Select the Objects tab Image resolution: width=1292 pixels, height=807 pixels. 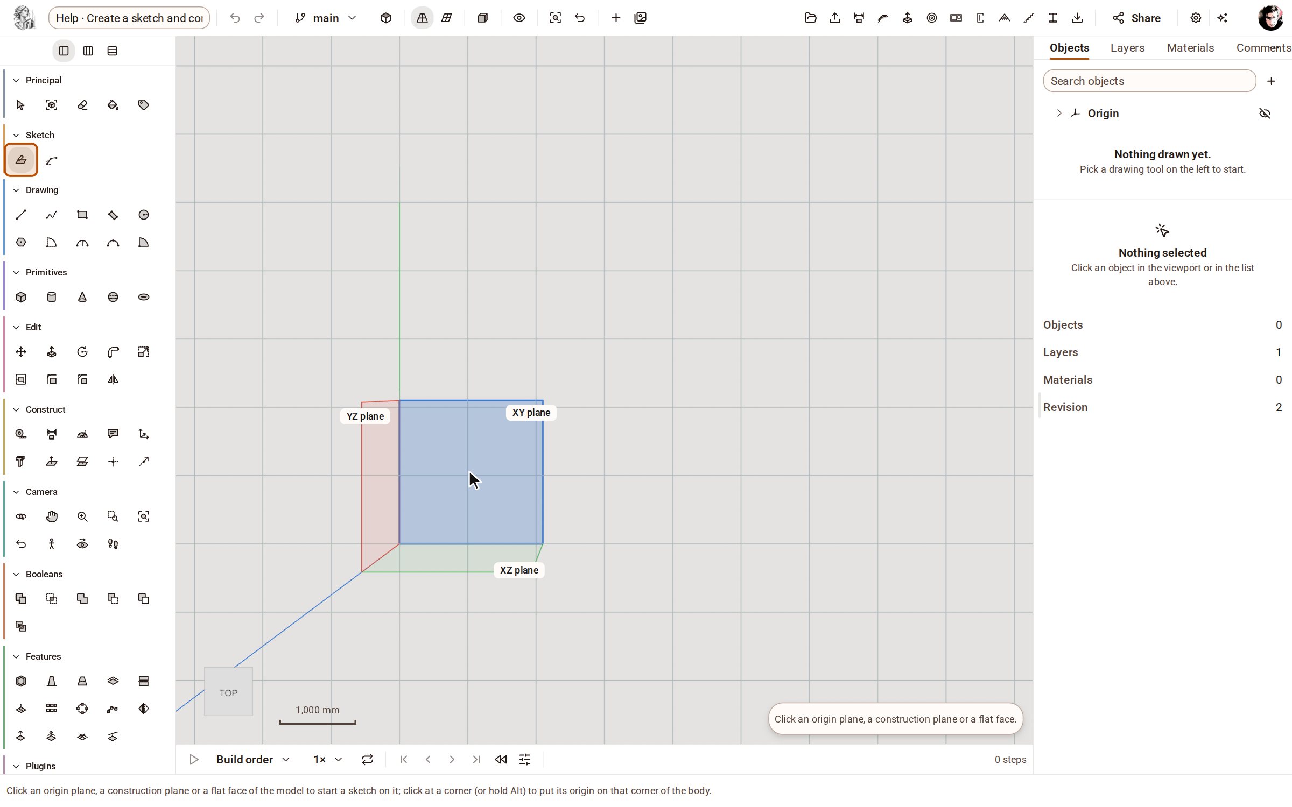[1069, 48]
